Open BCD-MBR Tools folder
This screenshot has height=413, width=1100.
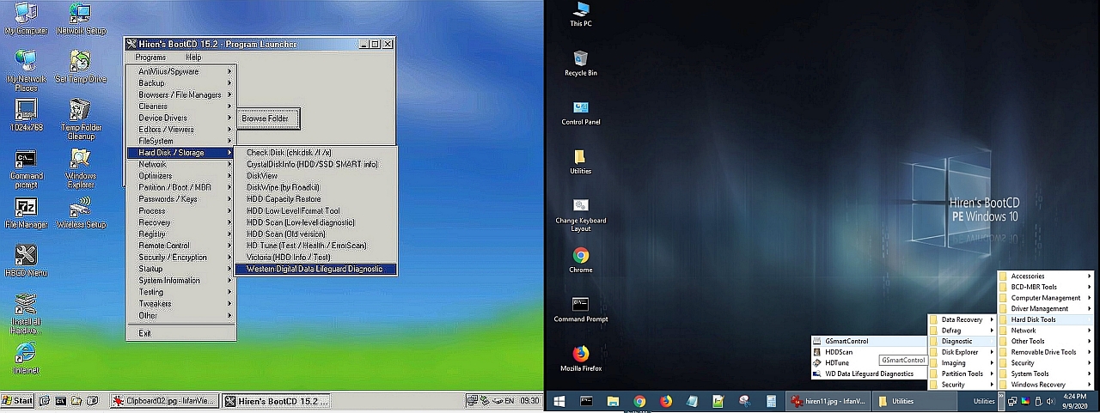point(1046,287)
